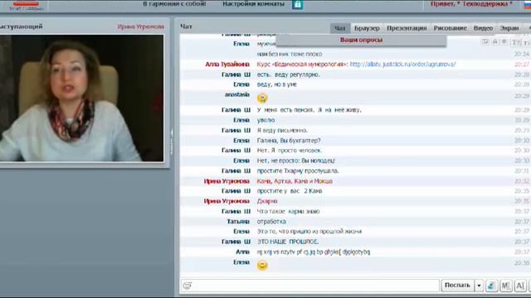Select the message "Я веду письменно."
Screen dimensions: 531x298
click(x=282, y=131)
